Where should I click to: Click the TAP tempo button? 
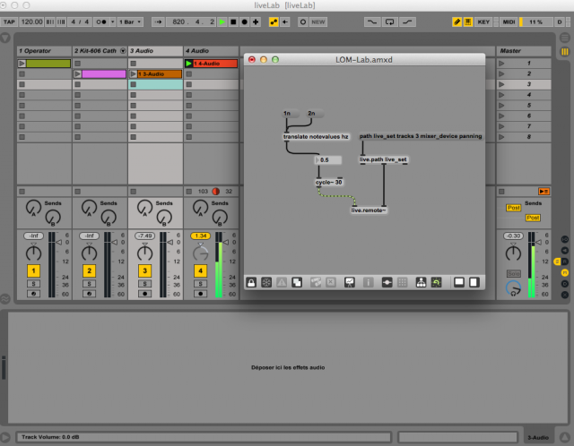11,20
